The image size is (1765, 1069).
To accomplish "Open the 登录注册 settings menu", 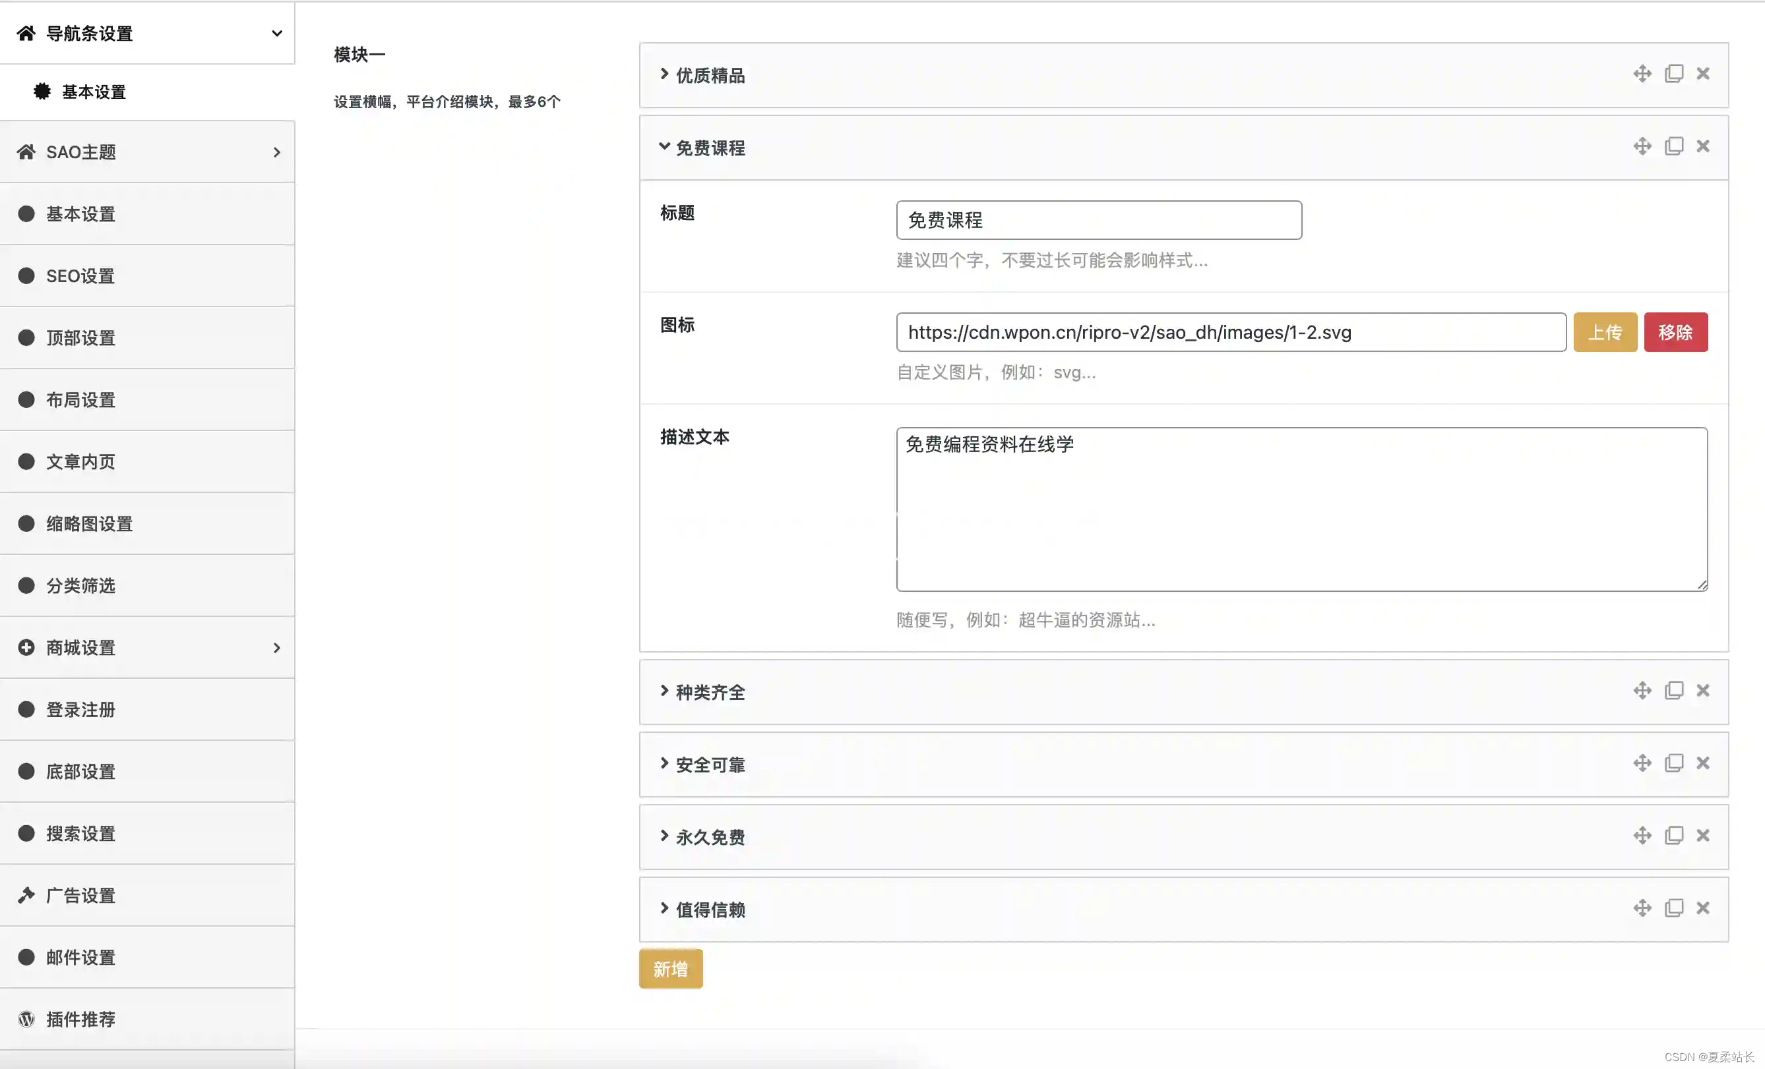I will (80, 709).
